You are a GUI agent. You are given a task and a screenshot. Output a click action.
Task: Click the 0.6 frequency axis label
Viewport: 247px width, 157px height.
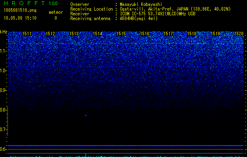click(x=3, y=149)
